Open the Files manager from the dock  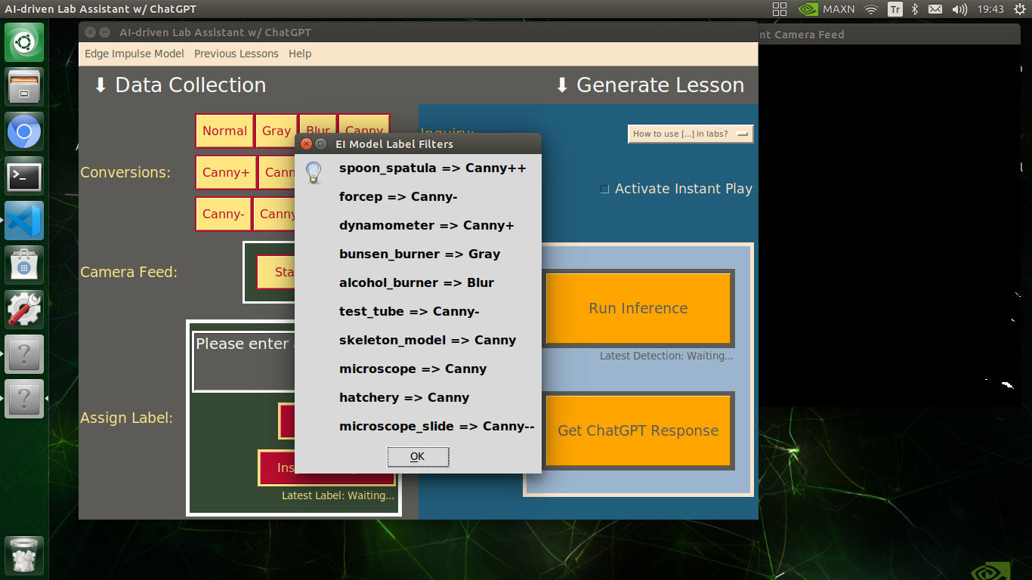[x=24, y=87]
